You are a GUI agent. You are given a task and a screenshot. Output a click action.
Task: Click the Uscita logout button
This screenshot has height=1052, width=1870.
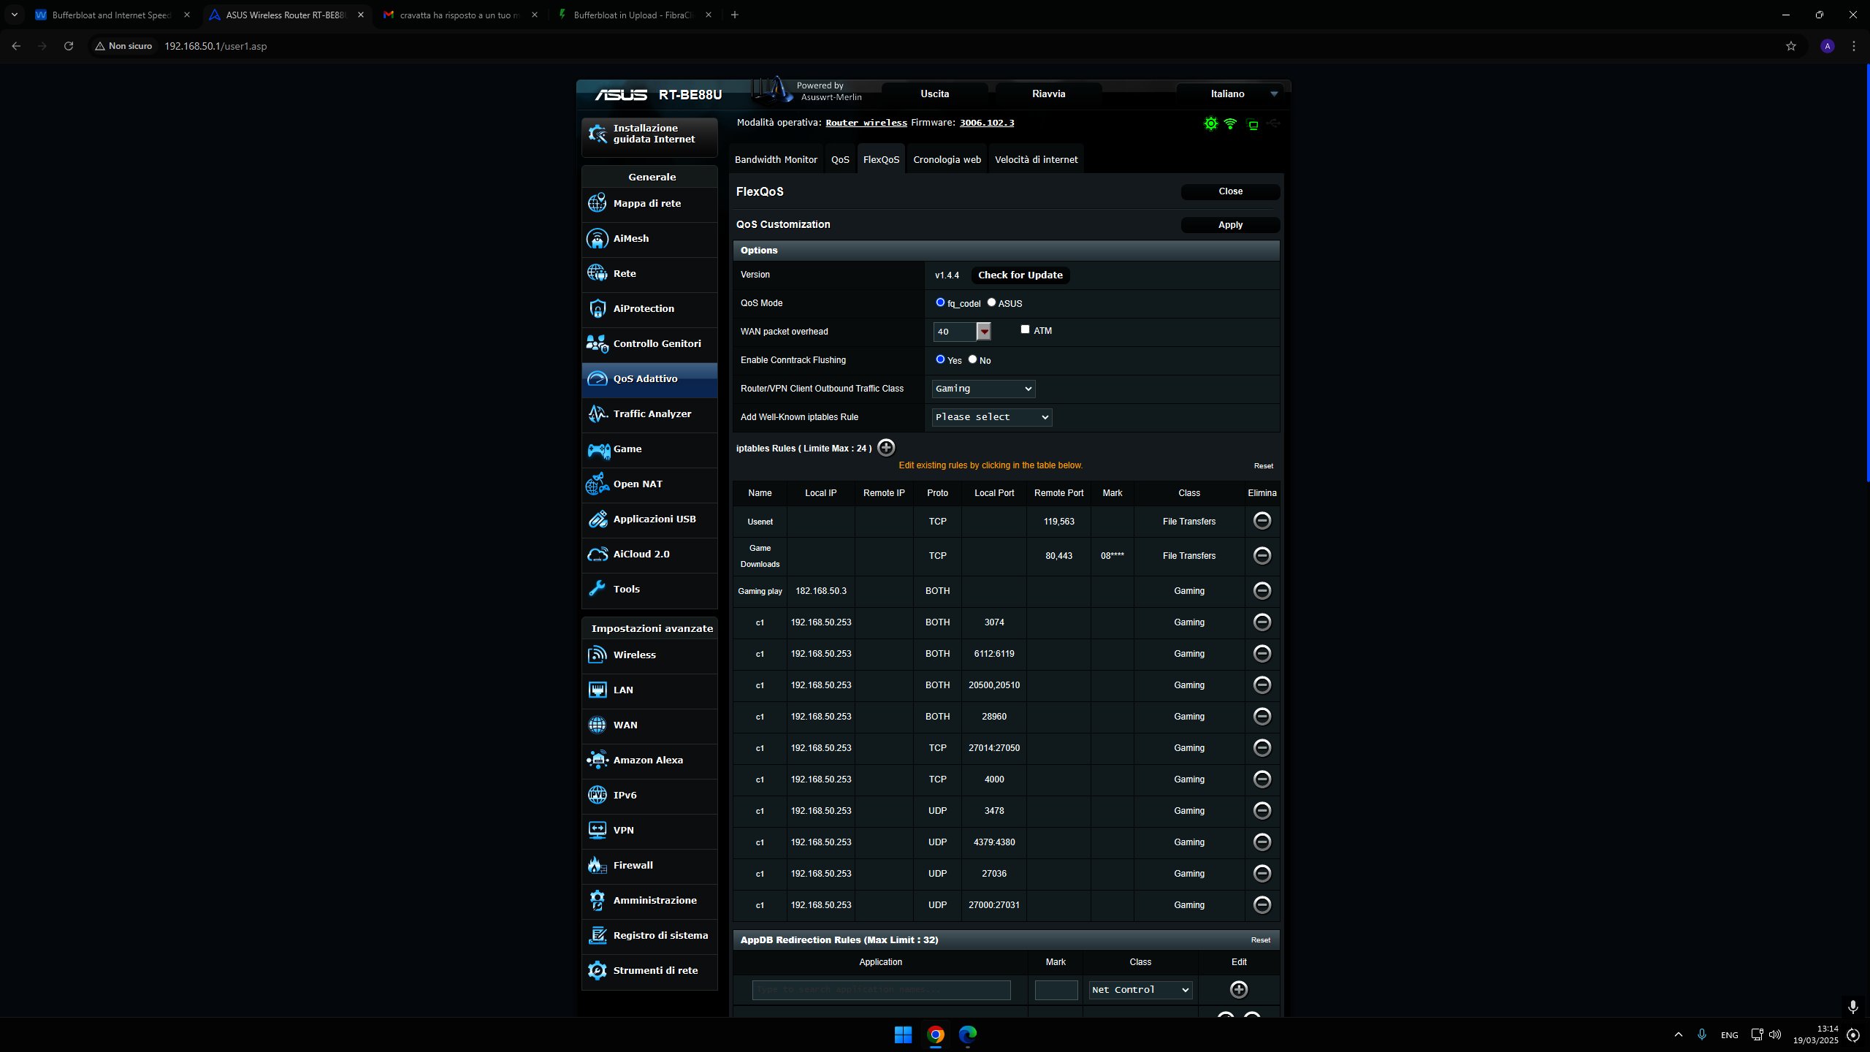pos(934,94)
